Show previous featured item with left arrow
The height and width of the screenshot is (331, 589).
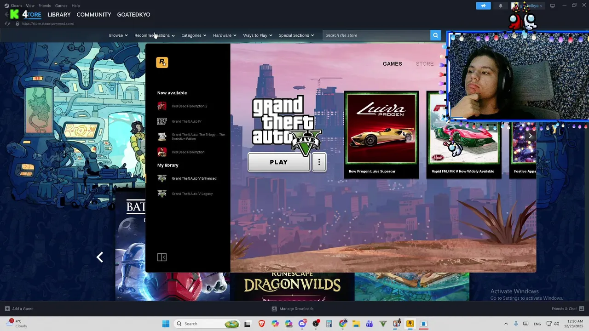coord(100,257)
